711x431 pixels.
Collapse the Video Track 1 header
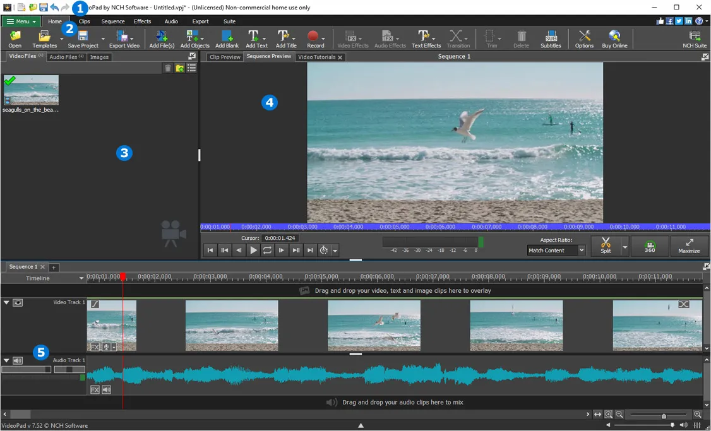[x=6, y=302]
